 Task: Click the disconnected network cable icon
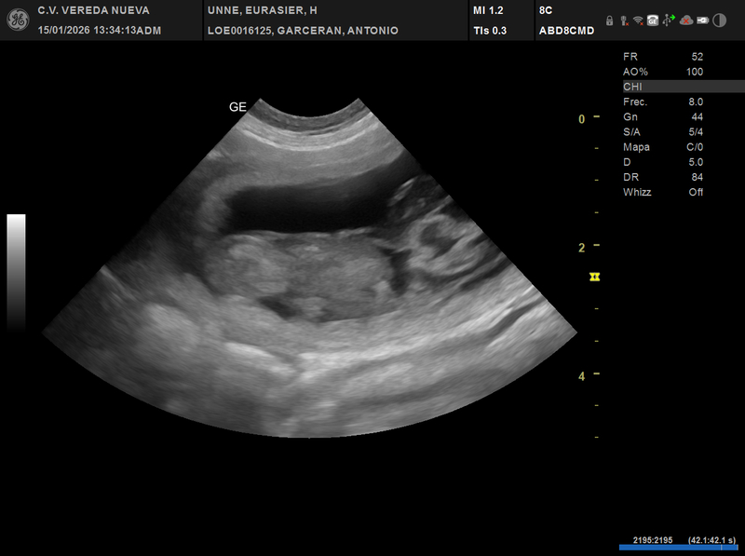coord(624,20)
